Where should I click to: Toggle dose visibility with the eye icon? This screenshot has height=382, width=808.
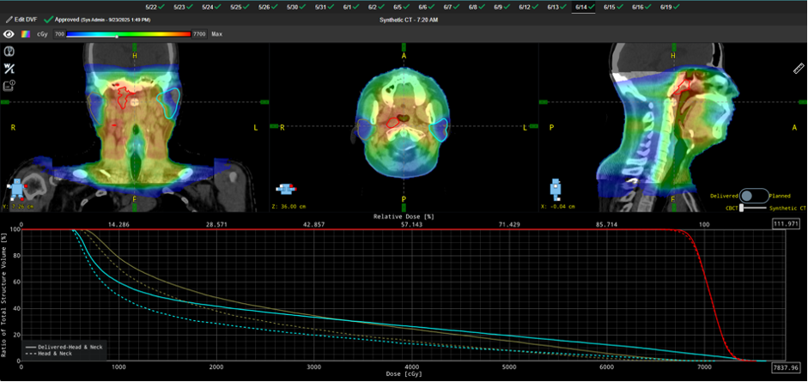9,34
